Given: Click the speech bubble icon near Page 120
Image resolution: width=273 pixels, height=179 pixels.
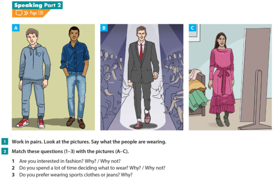Looking at the screenshot, I should click(x=19, y=13).
